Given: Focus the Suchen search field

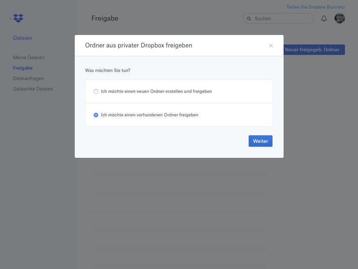Looking at the screenshot, I should [278, 18].
